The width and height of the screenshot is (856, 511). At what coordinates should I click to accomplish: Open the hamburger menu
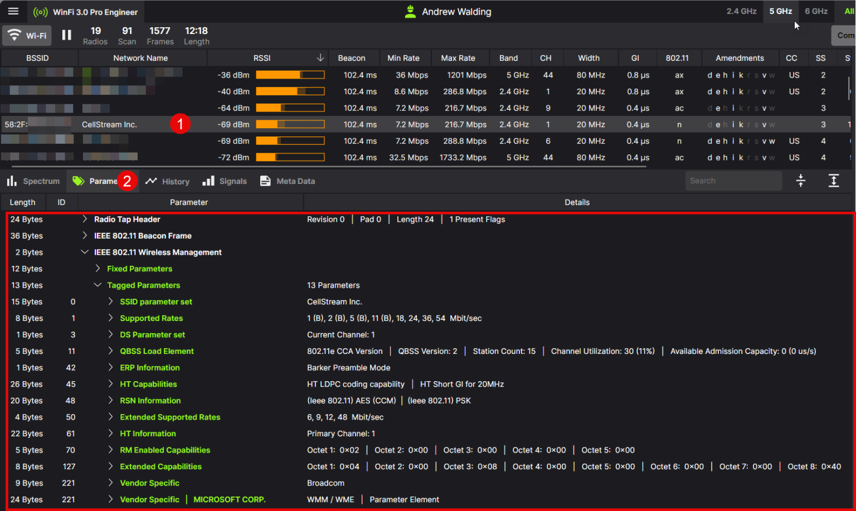tap(13, 11)
